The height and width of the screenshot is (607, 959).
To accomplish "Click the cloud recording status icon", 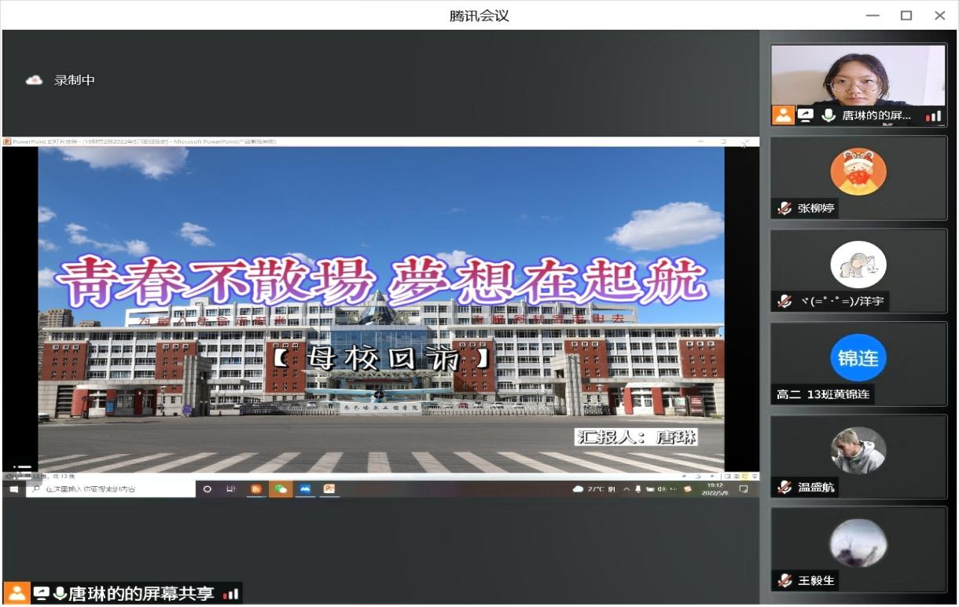I will coord(34,80).
